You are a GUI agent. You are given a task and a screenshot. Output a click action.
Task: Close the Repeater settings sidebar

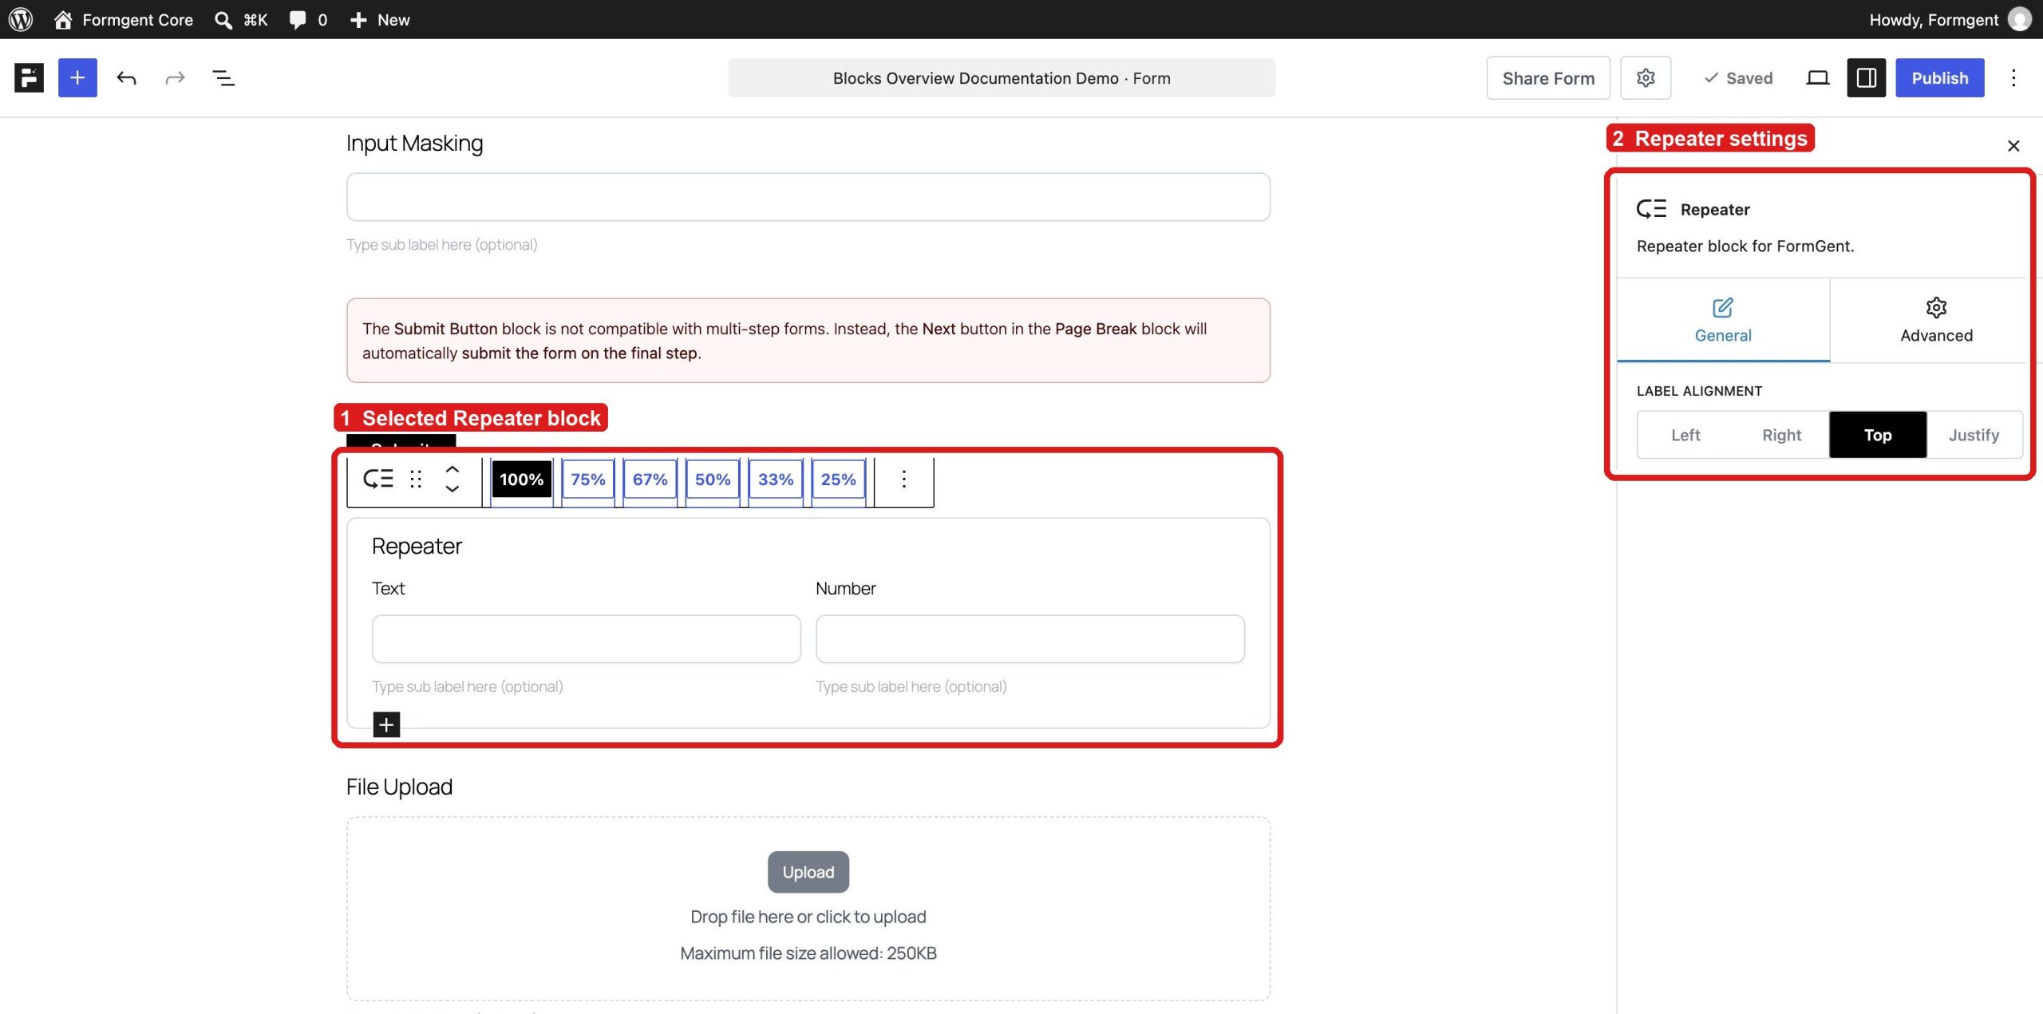(2013, 146)
